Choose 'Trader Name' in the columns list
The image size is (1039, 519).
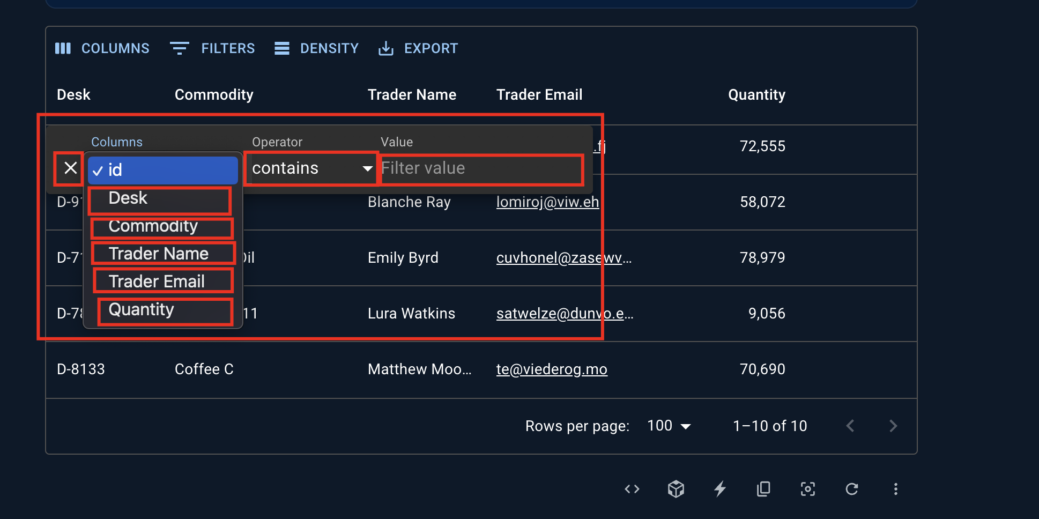point(164,254)
